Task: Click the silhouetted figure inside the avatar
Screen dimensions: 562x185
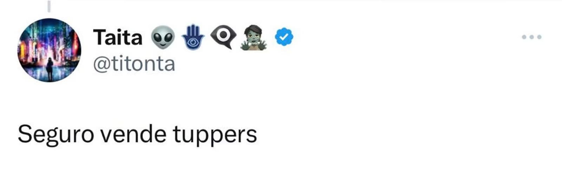Action: coord(50,69)
